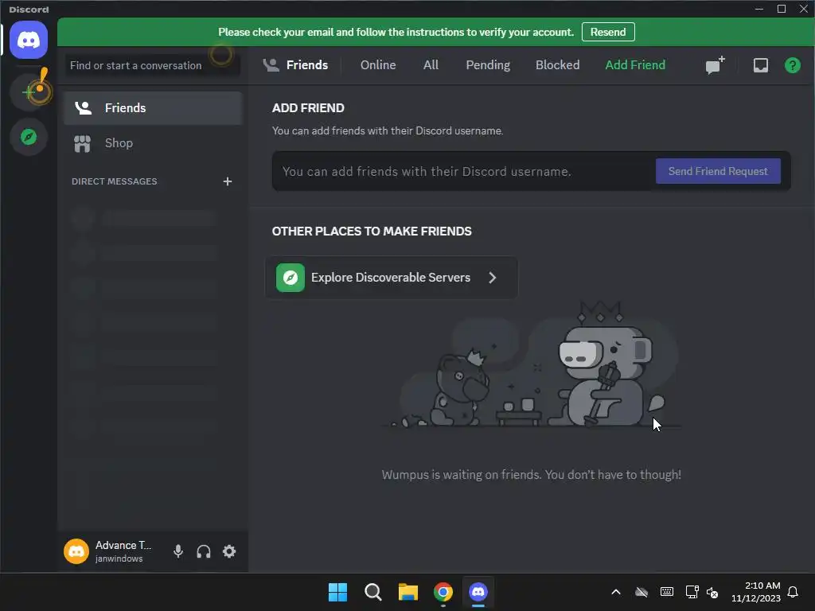Image resolution: width=815 pixels, height=611 pixels.
Task: Create DM with plus icon beside Direct Messages
Action: (x=227, y=181)
